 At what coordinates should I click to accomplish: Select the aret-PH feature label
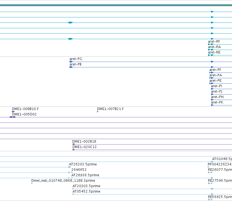(x=217, y=97)
